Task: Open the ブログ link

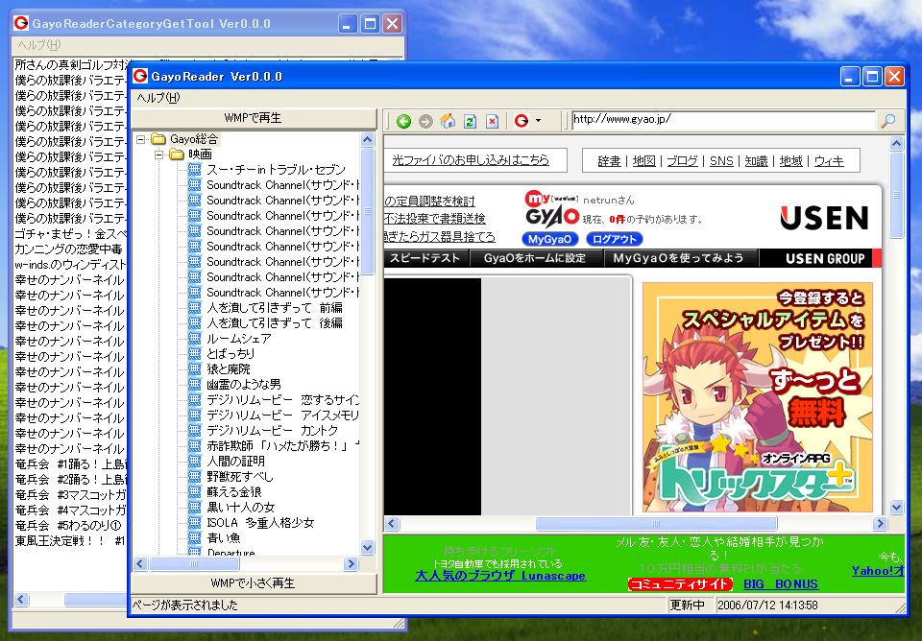Action: click(682, 161)
